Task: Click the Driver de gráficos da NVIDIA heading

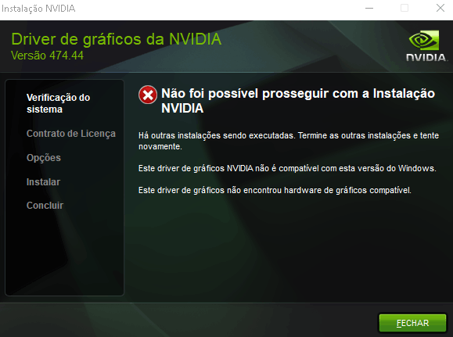Action: (117, 39)
